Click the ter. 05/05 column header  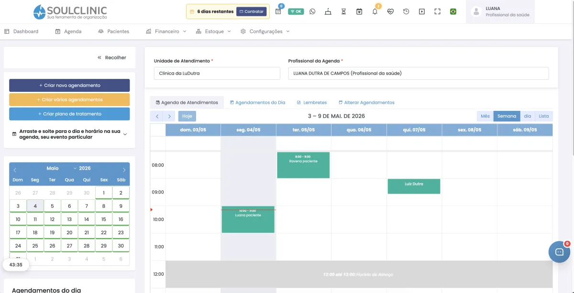(303, 130)
